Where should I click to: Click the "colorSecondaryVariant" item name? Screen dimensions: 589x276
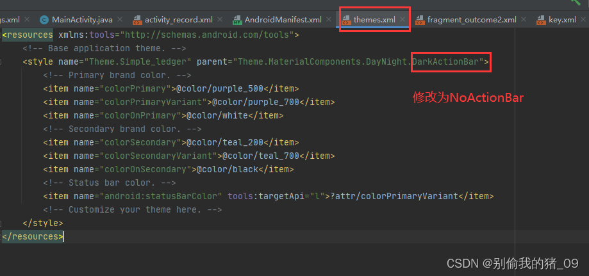[158, 156]
